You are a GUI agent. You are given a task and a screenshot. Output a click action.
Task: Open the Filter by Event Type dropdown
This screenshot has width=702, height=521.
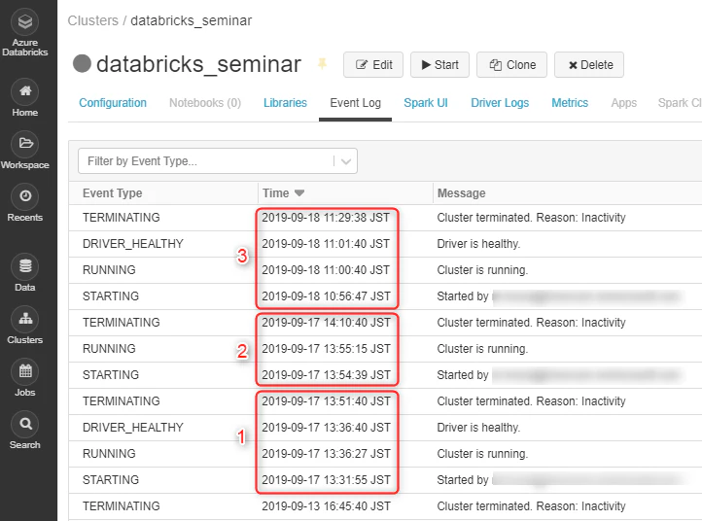218,161
